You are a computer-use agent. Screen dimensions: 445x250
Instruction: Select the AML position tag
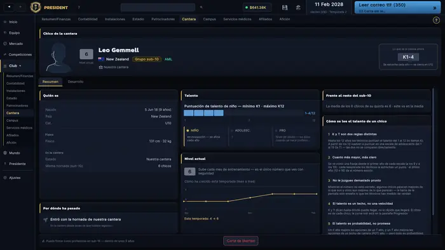168,59
